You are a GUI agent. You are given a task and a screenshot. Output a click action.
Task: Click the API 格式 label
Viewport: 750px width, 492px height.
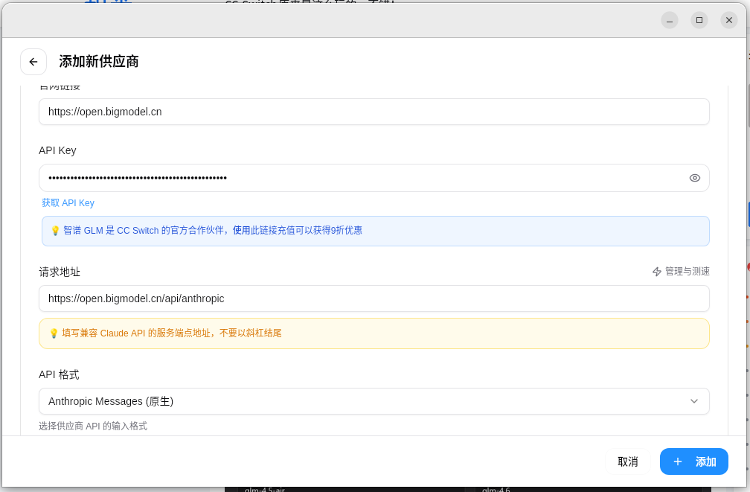click(59, 375)
